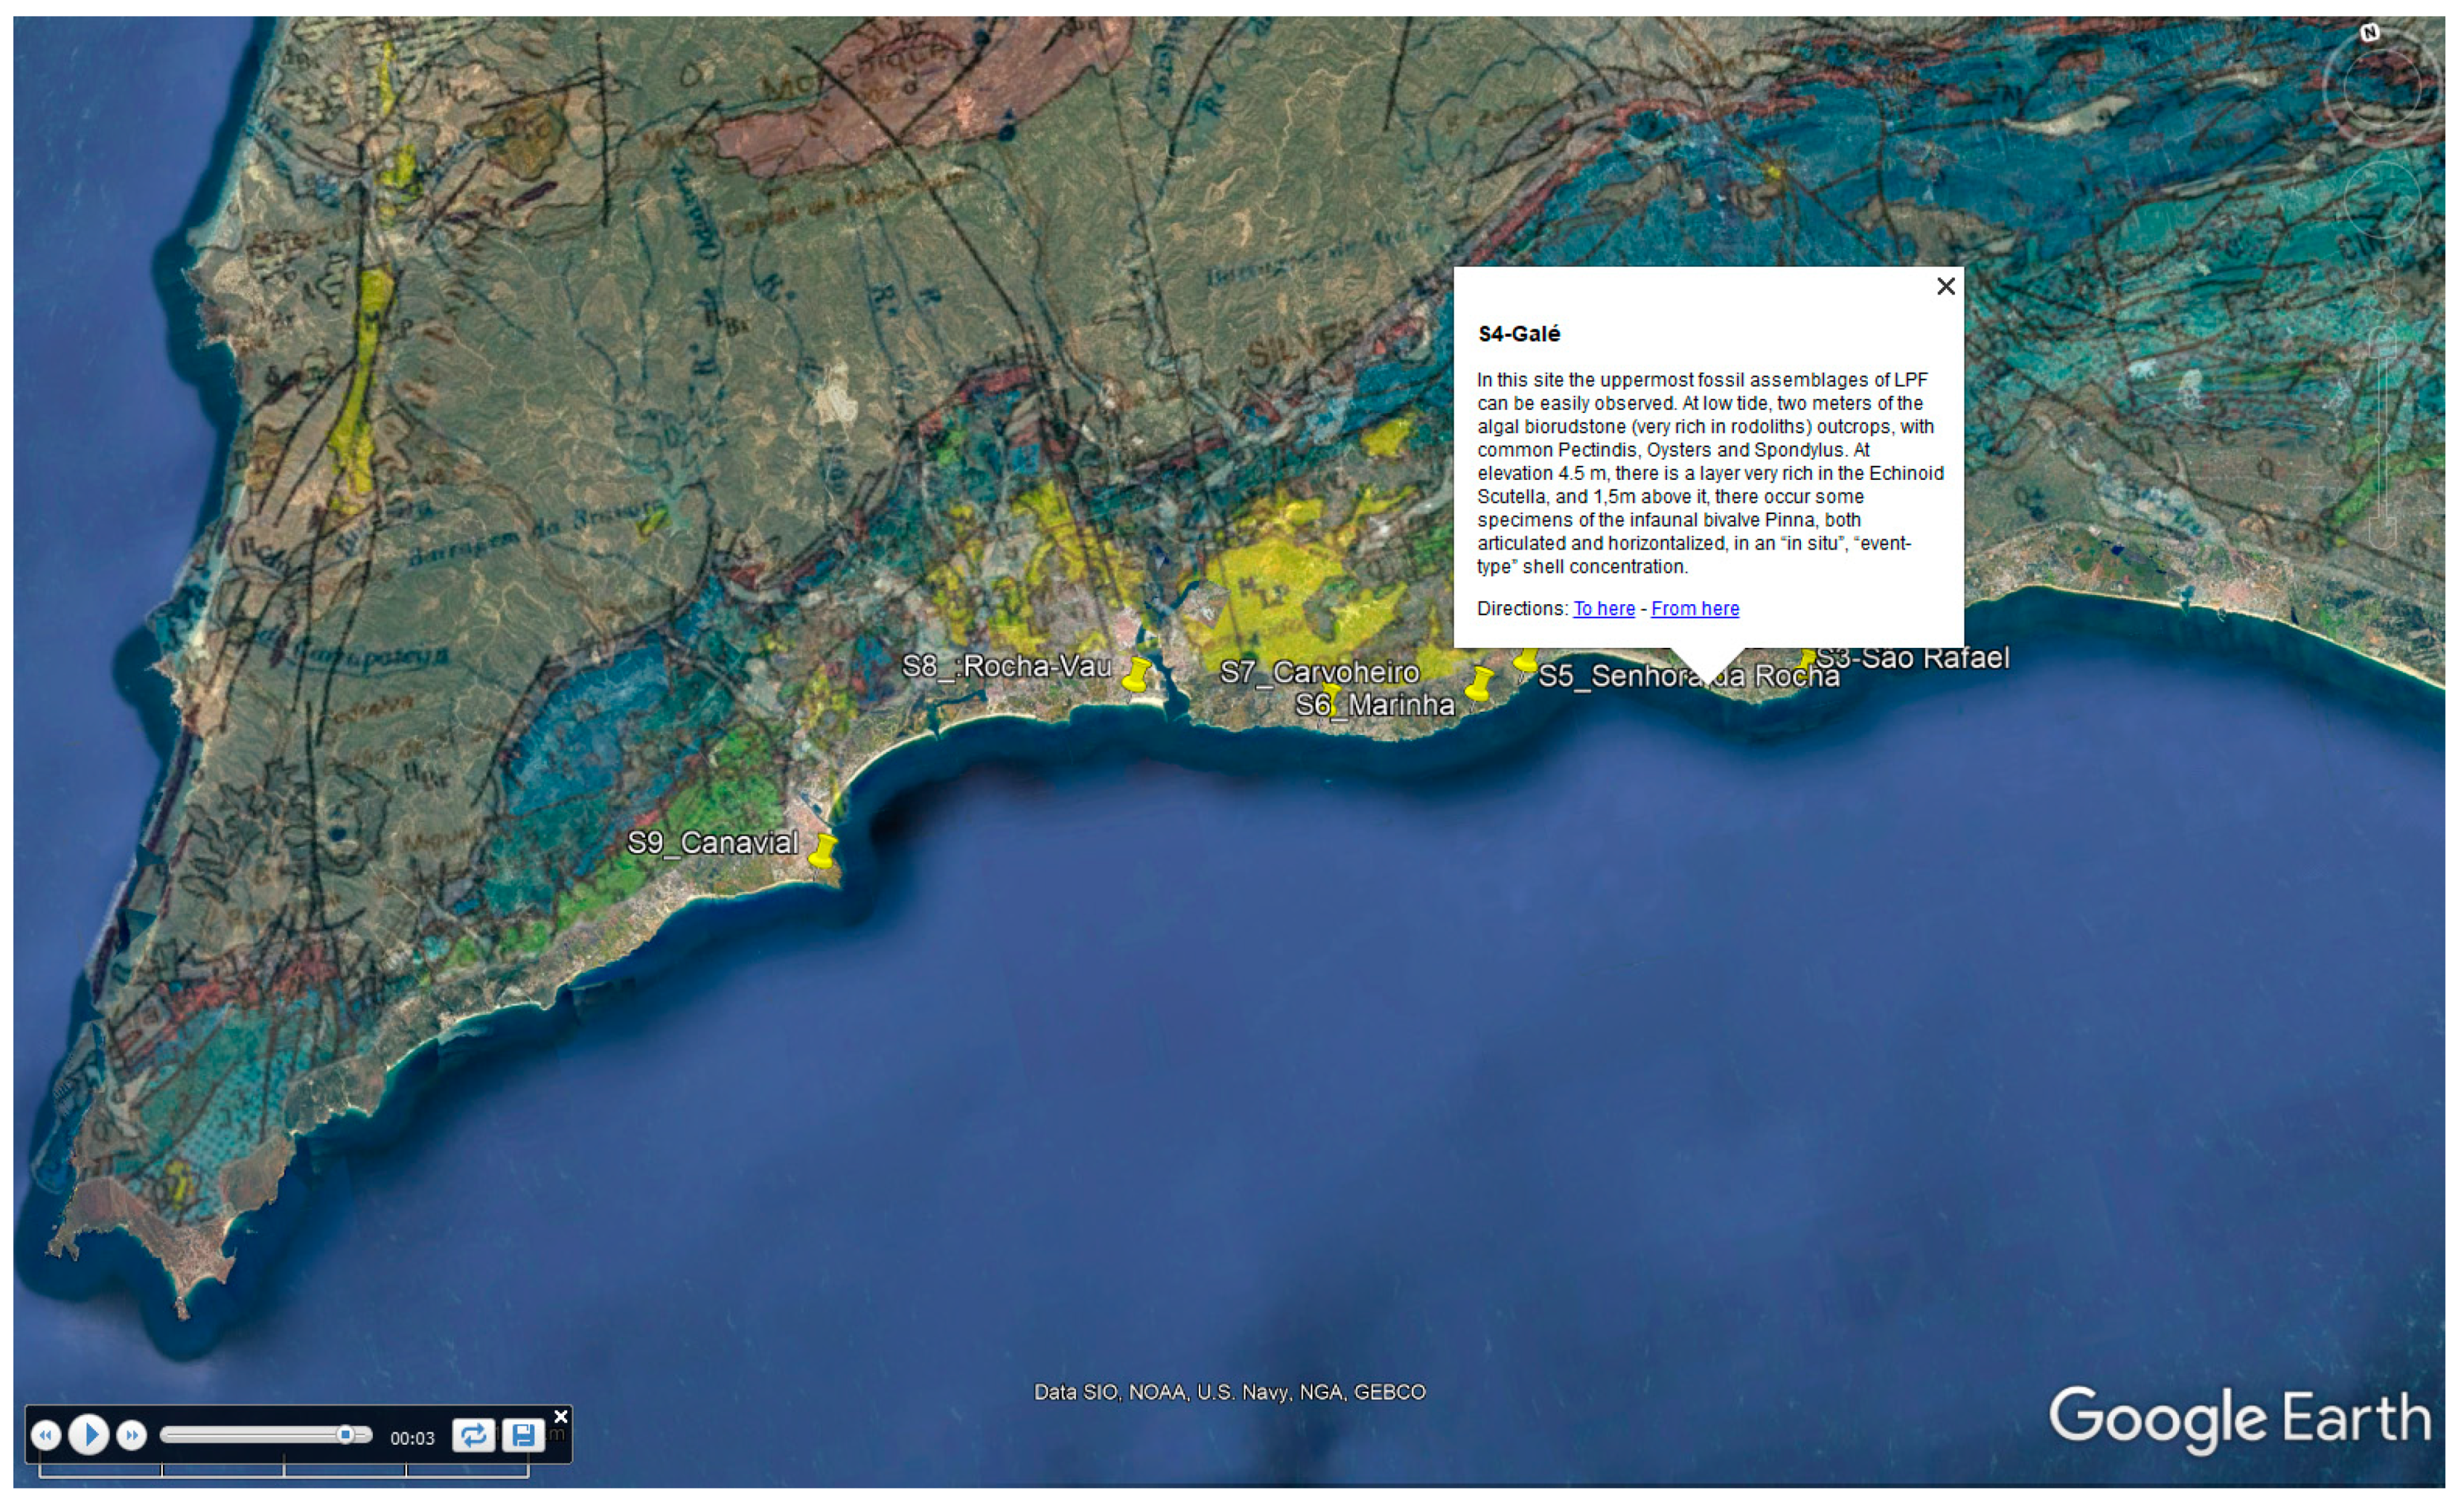Select the yellow pin at S9_Canavial
This screenshot has height=1508, width=2464.
822,851
